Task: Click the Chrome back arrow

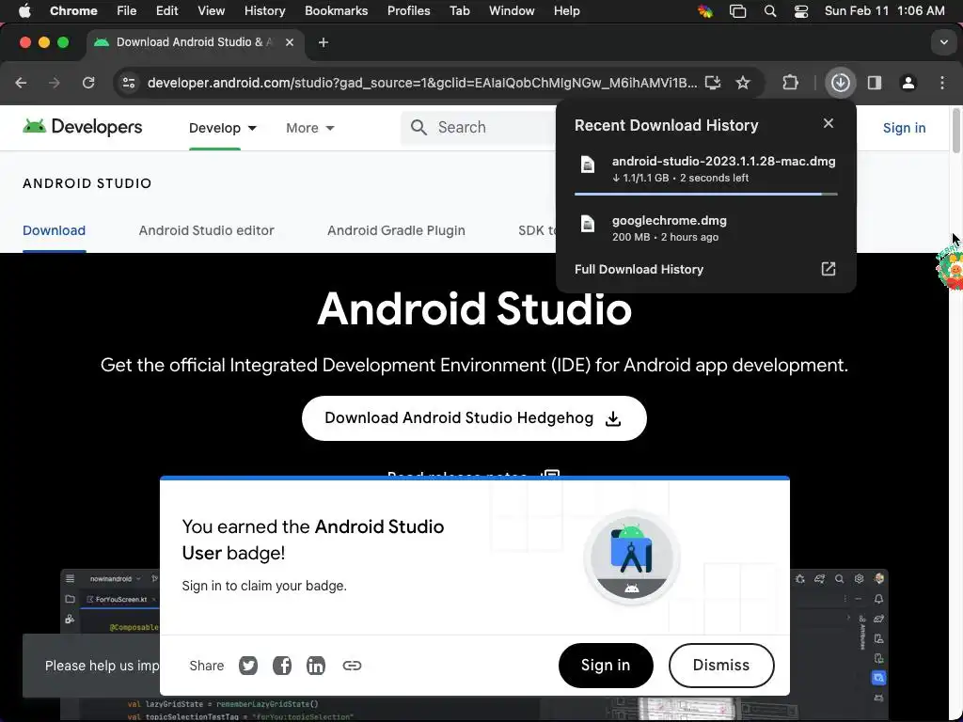Action: click(21, 83)
